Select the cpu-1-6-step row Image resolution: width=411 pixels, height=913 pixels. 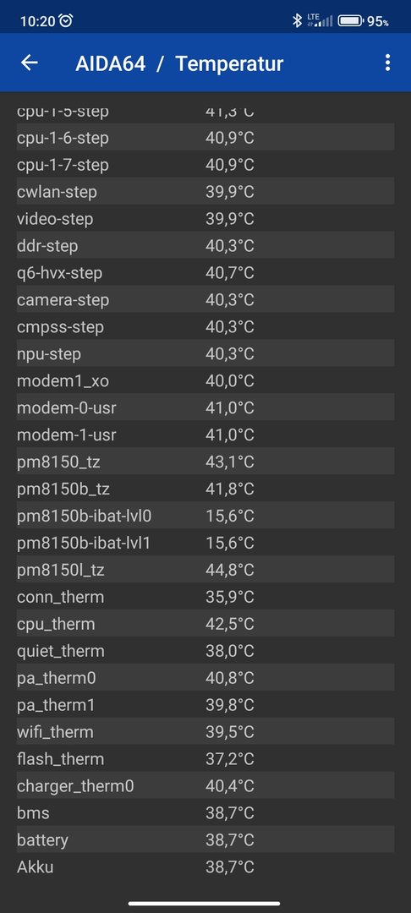205,138
